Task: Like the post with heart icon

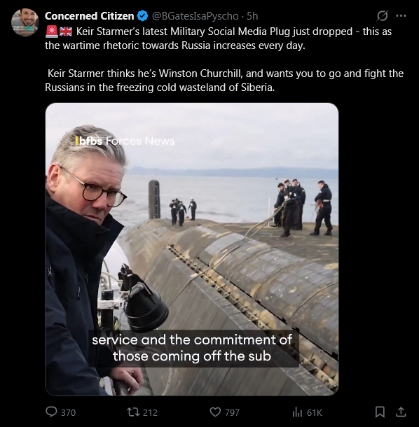Action: 215,412
